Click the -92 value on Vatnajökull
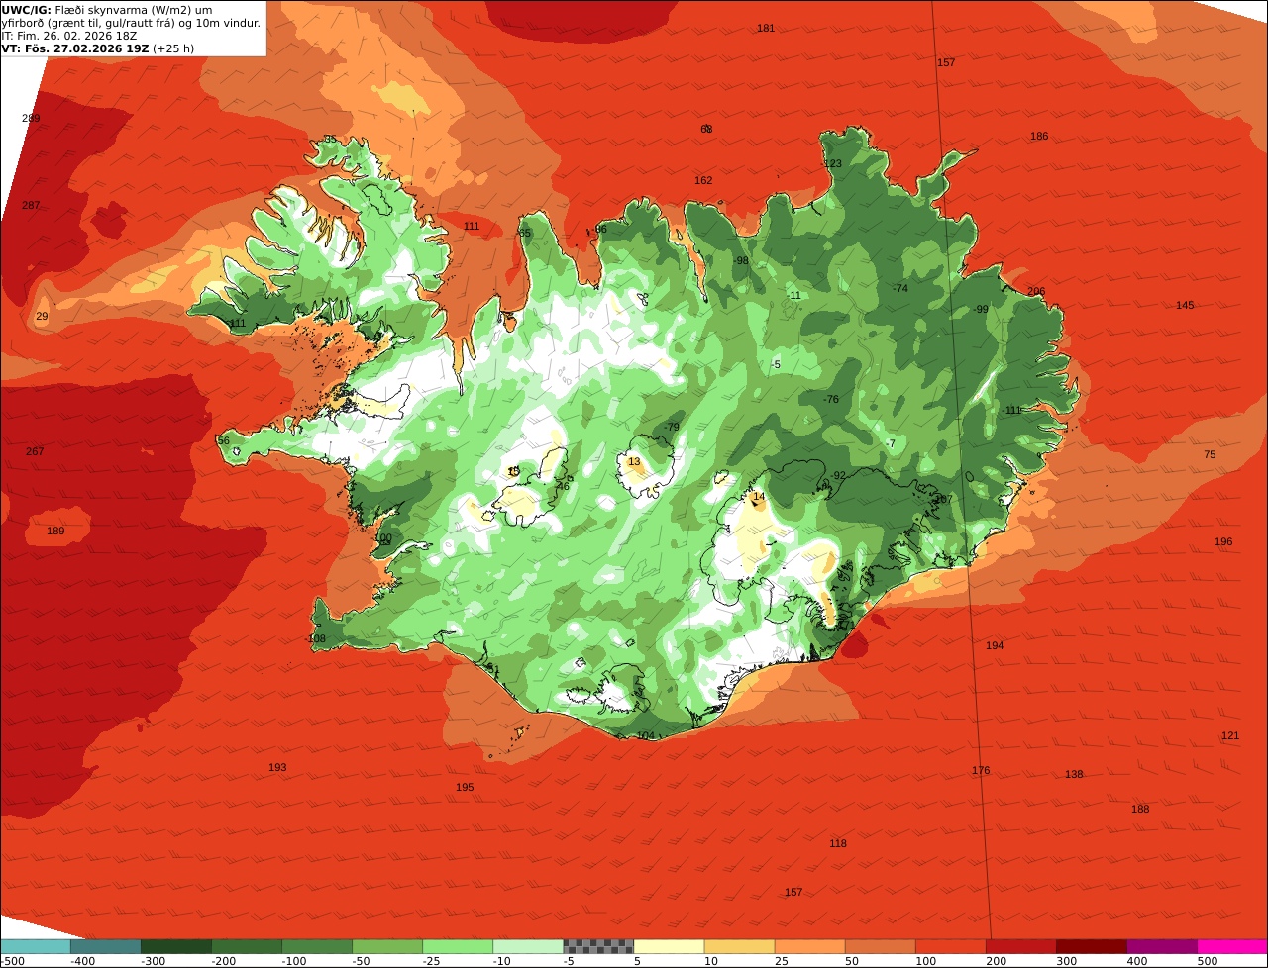The height and width of the screenshot is (968, 1268). [838, 475]
